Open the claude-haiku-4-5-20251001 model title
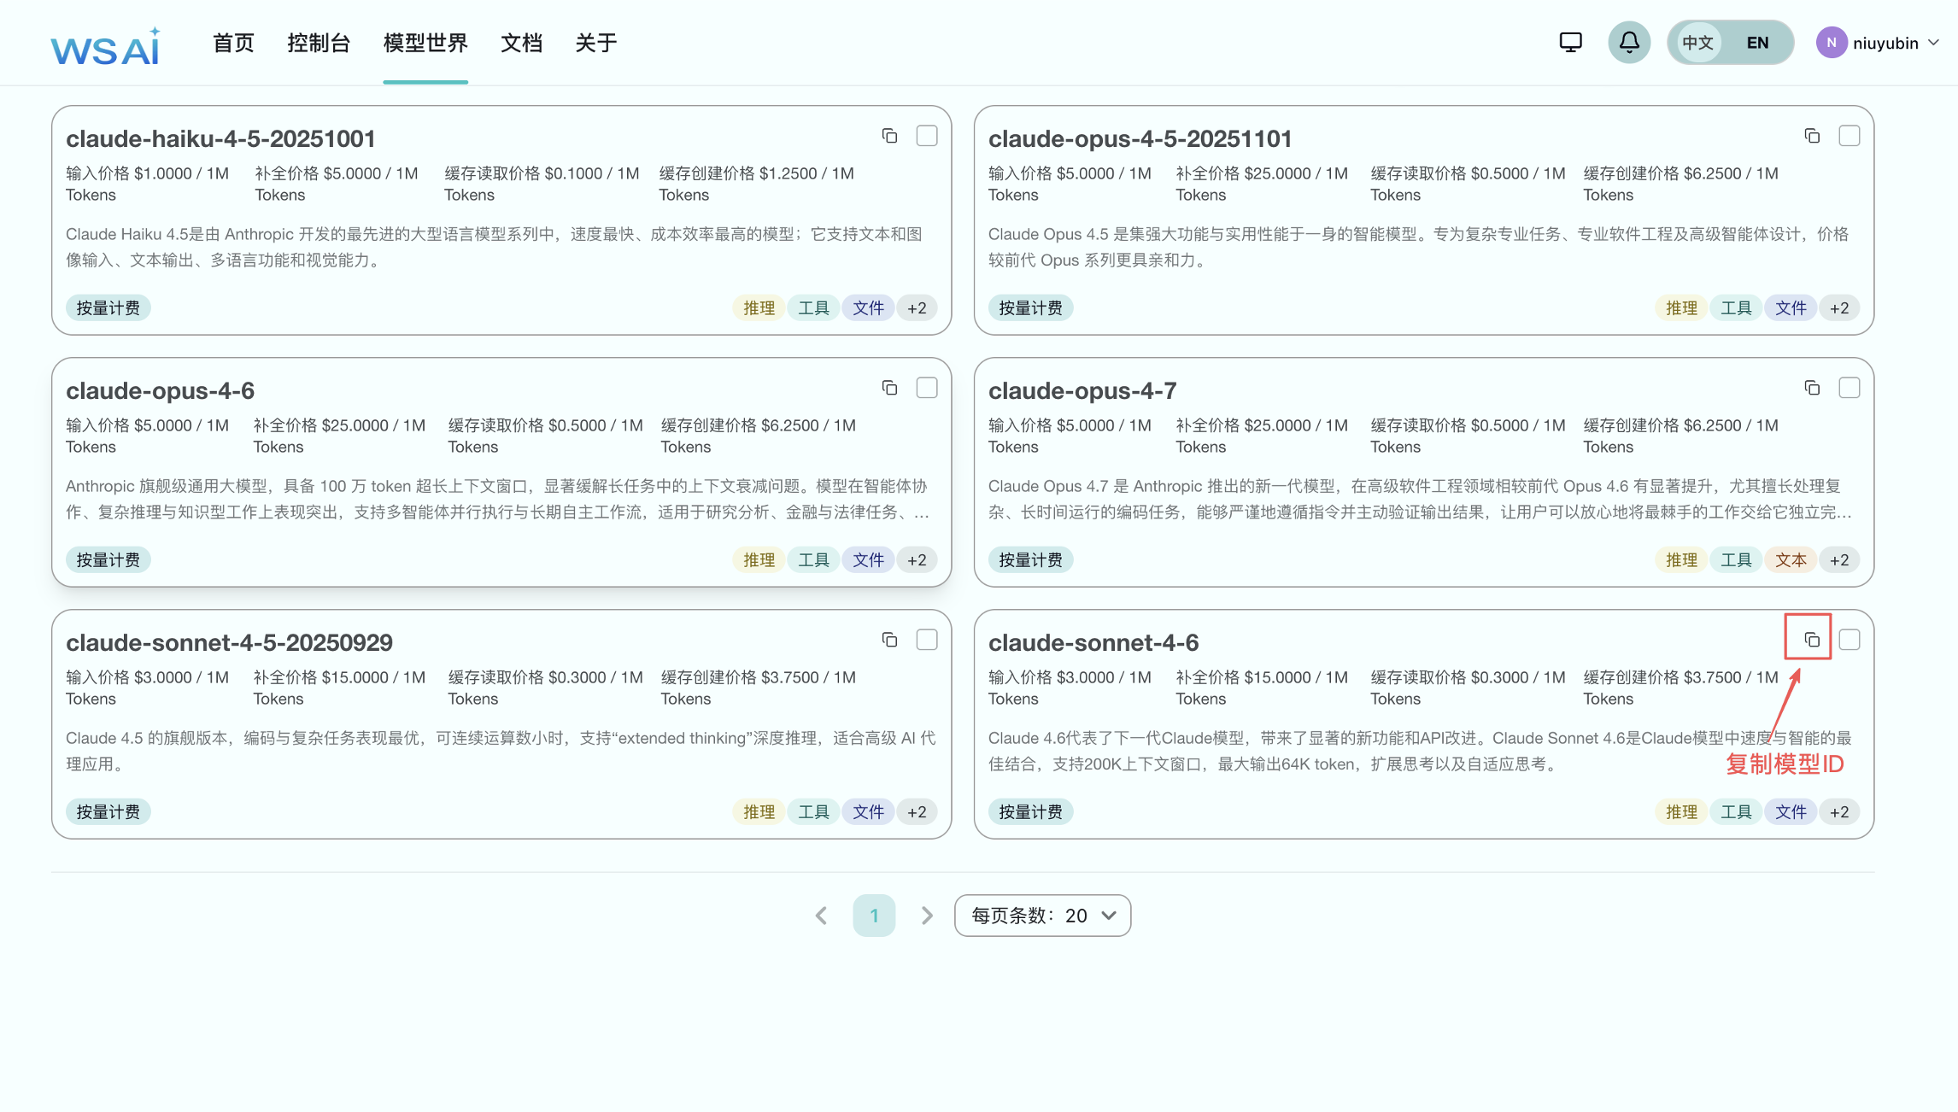This screenshot has height=1112, width=1958. (220, 138)
